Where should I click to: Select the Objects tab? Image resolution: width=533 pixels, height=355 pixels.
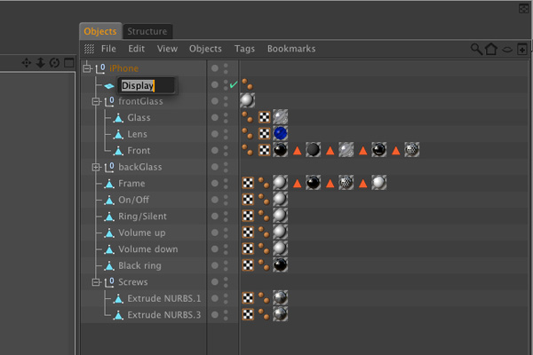(100, 31)
